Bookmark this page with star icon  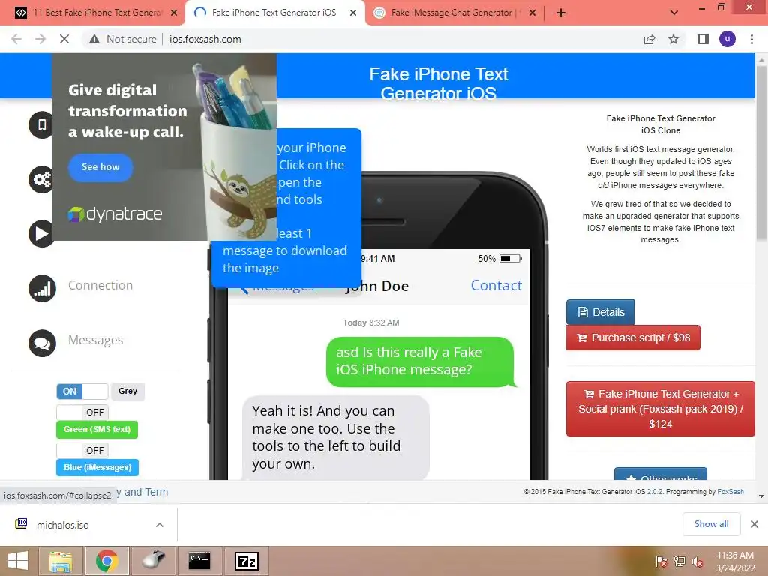[x=673, y=39]
